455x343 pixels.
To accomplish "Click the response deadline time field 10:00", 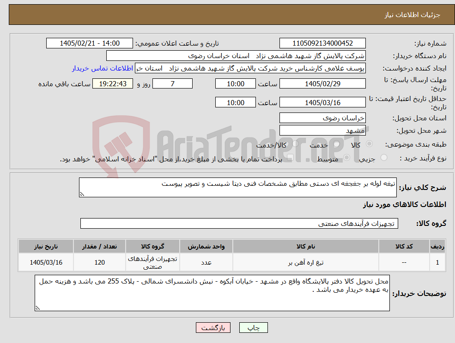I will click(235, 84).
